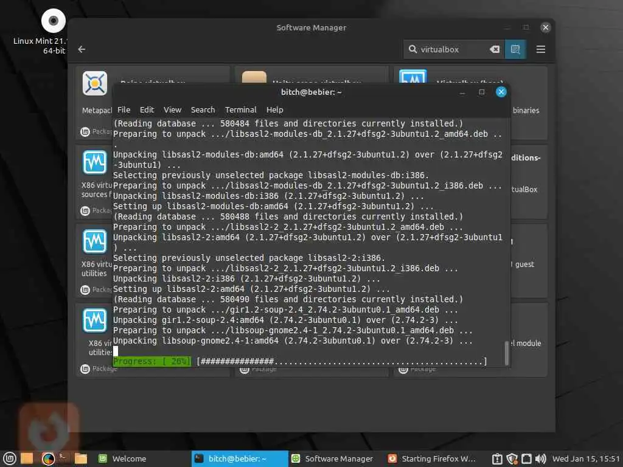Switch to Software Manager taskbar entry
The height and width of the screenshot is (467, 623).
click(x=336, y=458)
